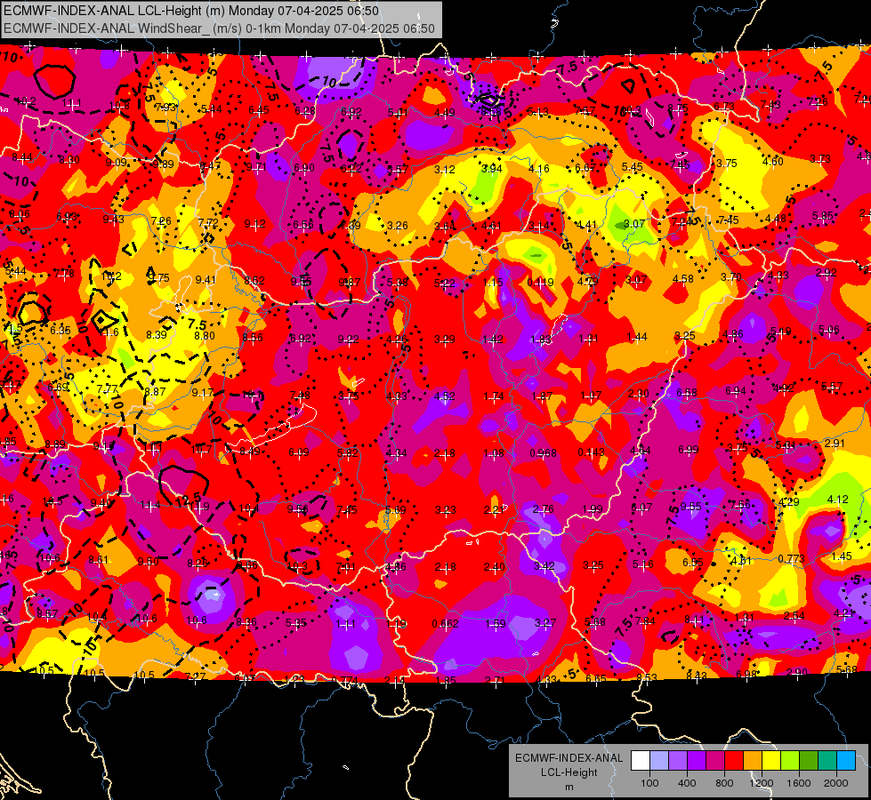871x800 pixels.
Task: Click the map value 4.52
Action: (444, 396)
